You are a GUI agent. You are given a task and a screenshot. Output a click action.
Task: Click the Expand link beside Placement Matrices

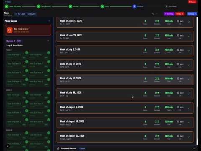pos(82,148)
